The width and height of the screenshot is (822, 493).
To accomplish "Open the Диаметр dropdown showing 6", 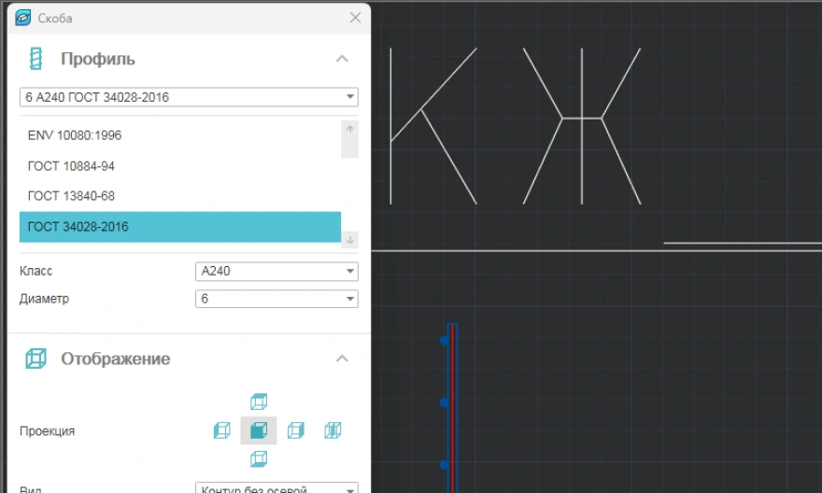I will click(x=276, y=299).
